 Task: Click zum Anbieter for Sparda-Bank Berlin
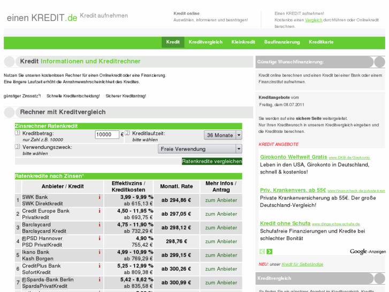click(221, 282)
